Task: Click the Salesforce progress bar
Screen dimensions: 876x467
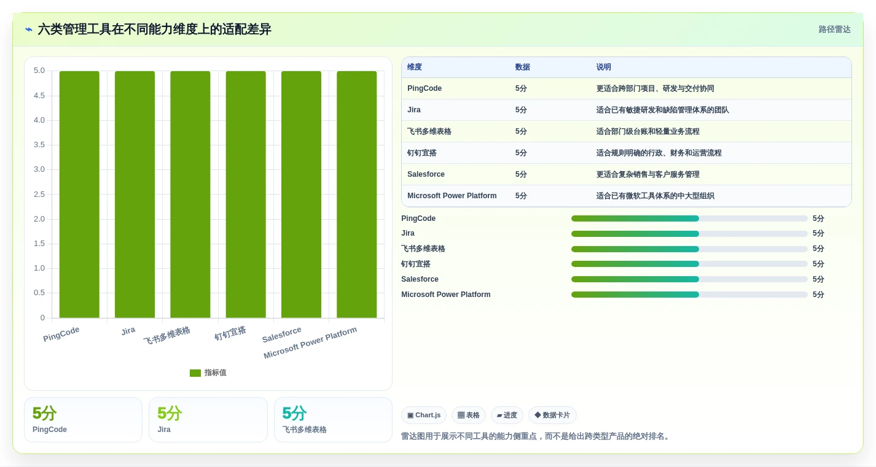Action: coord(689,279)
